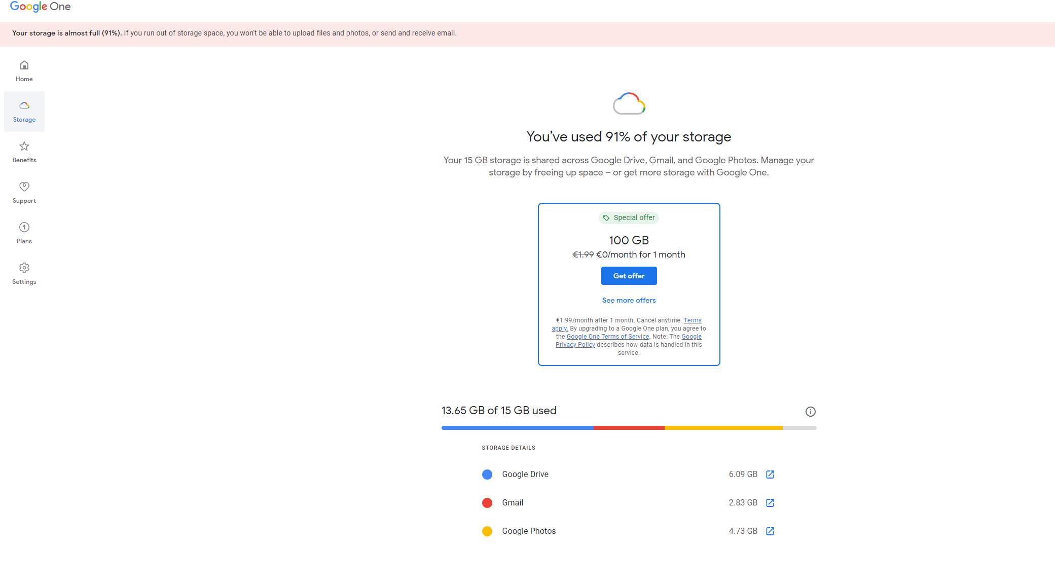Click the Home navigation icon
Image resolution: width=1055 pixels, height=583 pixels.
click(24, 64)
